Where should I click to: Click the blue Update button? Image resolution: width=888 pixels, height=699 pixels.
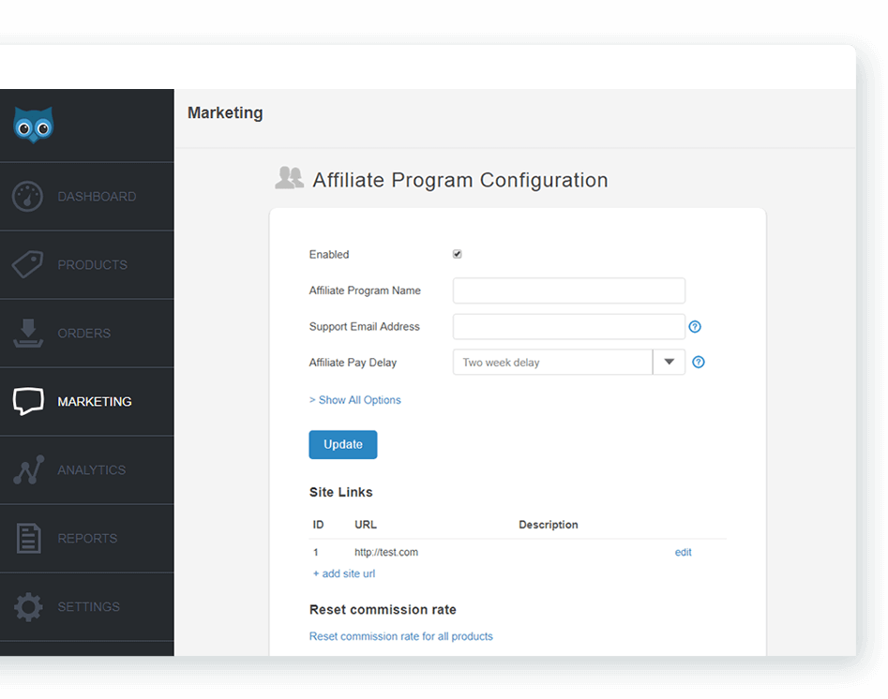coord(343,445)
